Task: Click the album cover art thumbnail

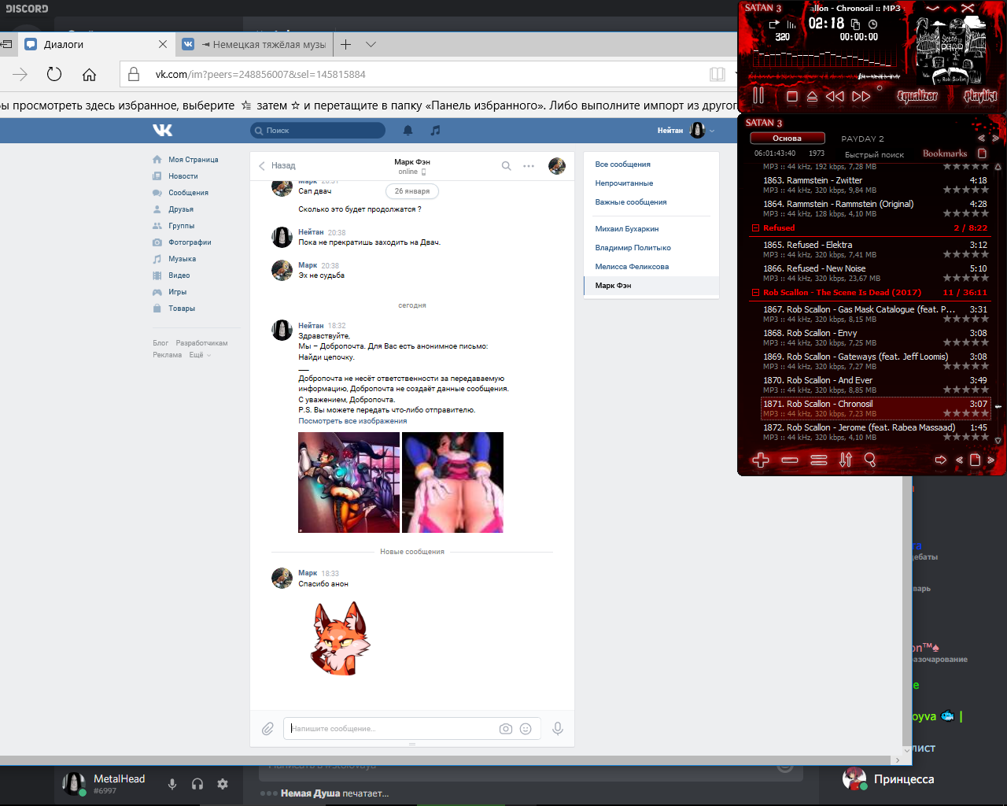Action: 950,49
